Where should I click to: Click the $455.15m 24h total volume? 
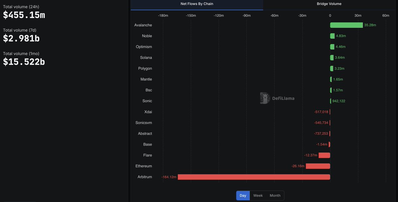pyautogui.click(x=24, y=15)
